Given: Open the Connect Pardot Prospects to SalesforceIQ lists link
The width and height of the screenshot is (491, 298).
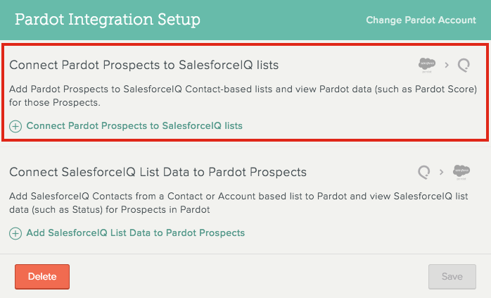Looking at the screenshot, I should pos(134,126).
